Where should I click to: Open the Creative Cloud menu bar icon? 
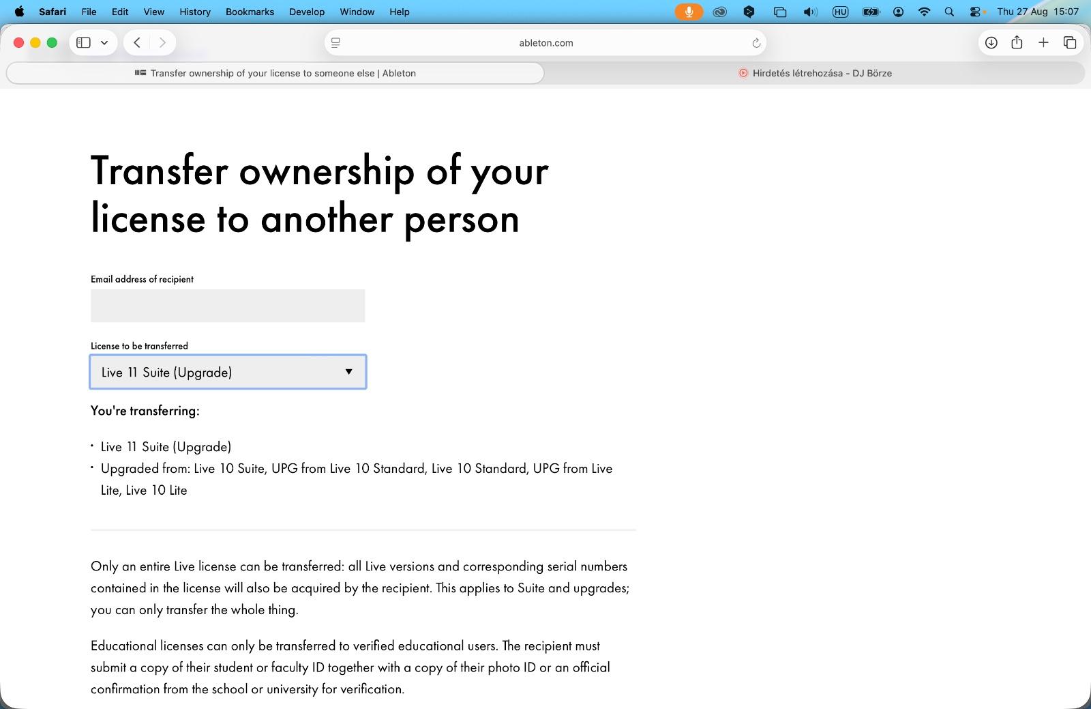(x=719, y=12)
